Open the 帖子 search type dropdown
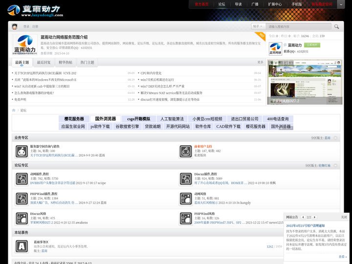Screen dimensions: 352x264 tap(258, 26)
